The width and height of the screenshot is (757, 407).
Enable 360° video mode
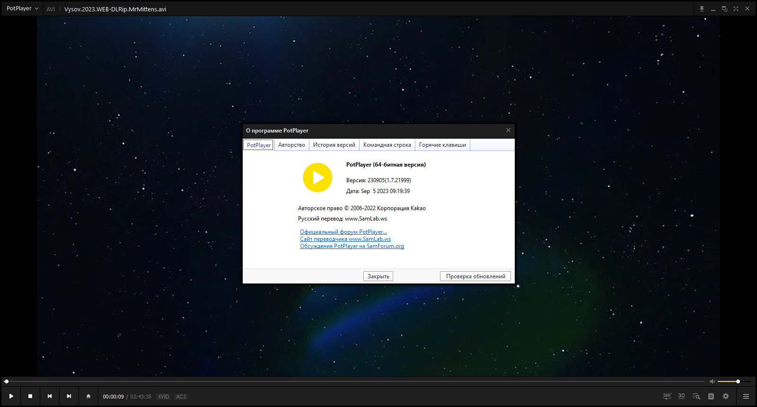(667, 396)
